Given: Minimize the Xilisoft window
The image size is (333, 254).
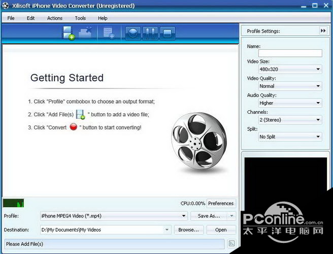Looking at the screenshot, I should point(304,6).
